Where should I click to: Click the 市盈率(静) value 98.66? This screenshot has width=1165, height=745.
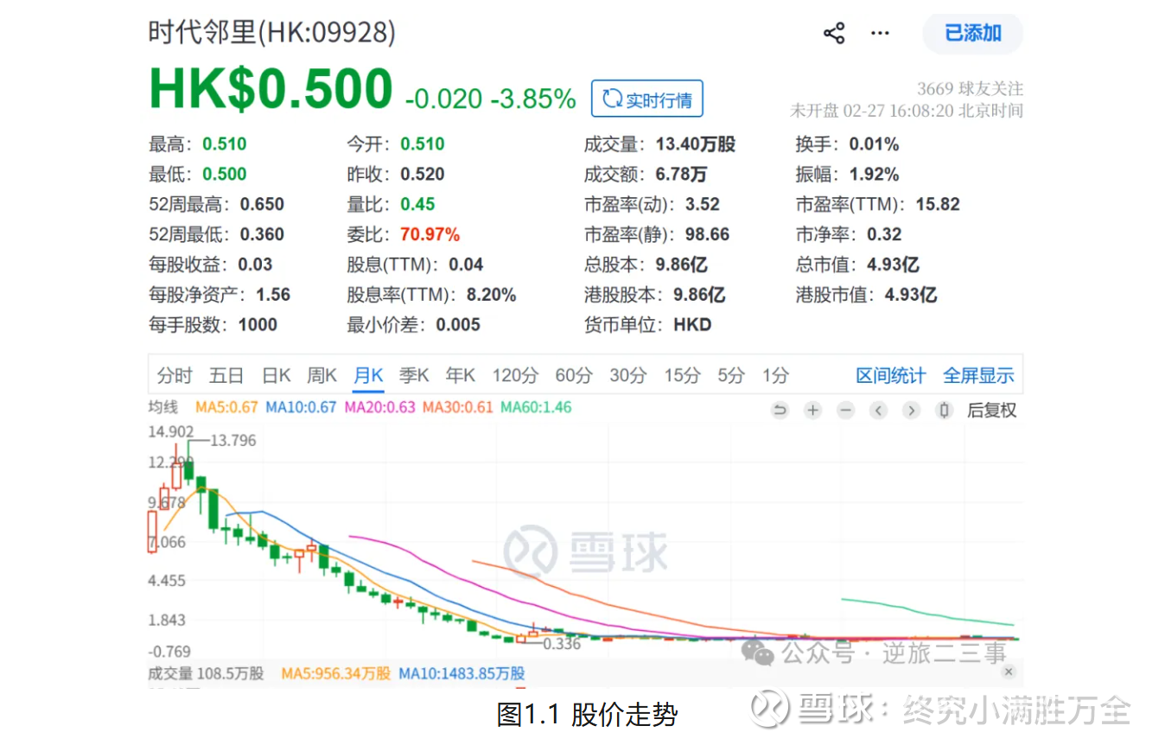coord(706,234)
